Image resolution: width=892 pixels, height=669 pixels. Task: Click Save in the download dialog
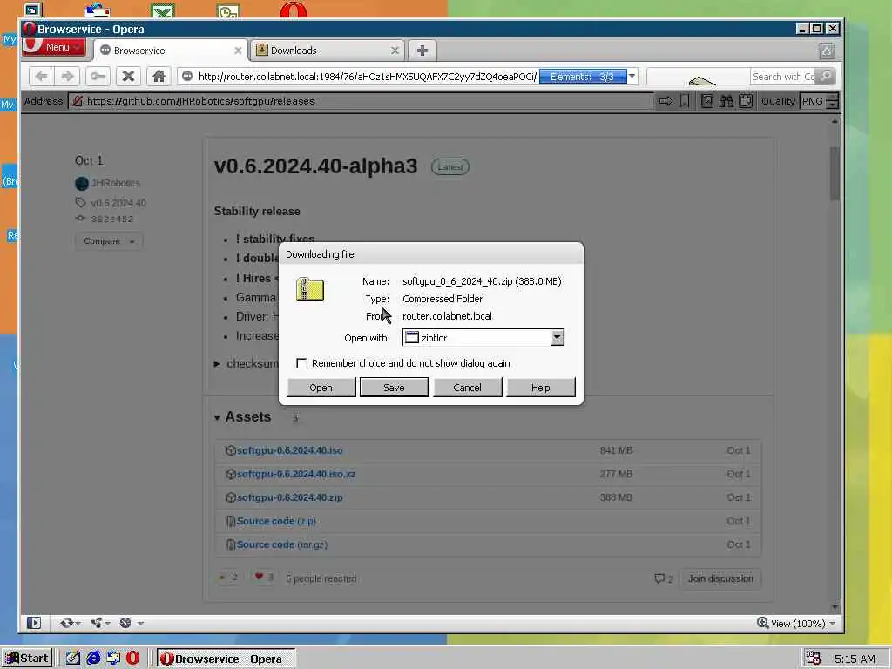(x=394, y=388)
